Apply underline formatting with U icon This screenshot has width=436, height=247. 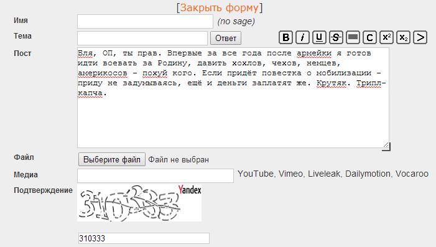click(x=319, y=37)
